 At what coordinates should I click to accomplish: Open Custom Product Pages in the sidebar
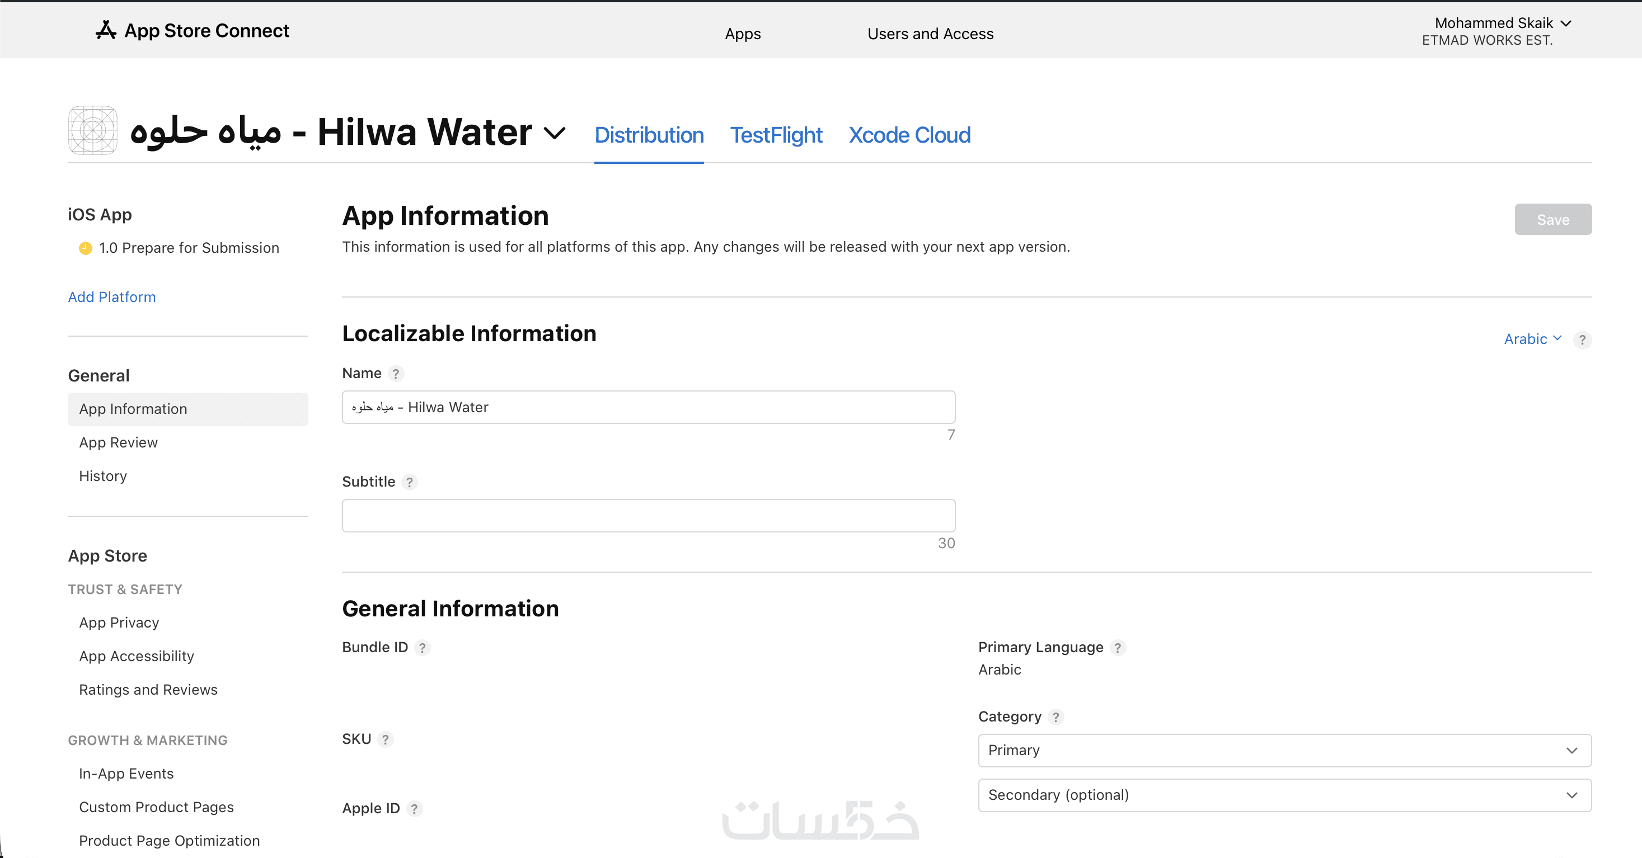pos(156,808)
